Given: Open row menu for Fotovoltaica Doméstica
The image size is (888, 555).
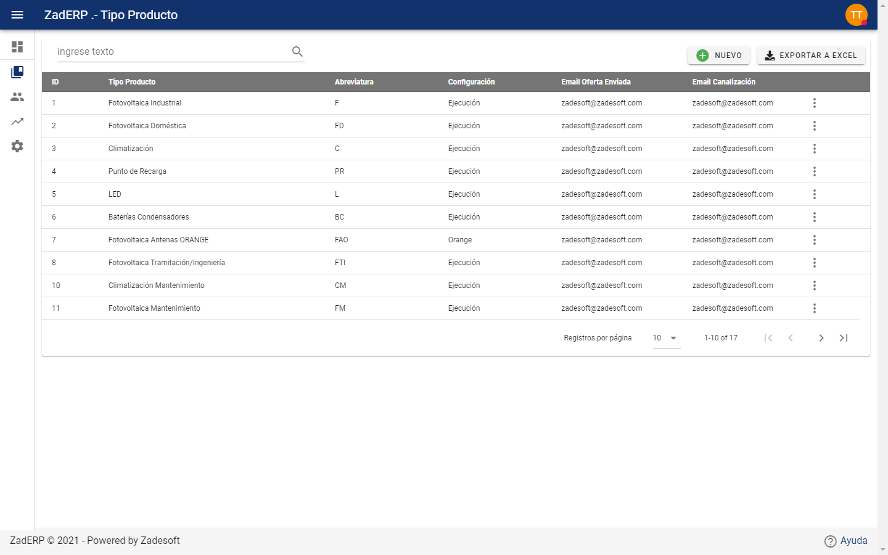Looking at the screenshot, I should coord(815,126).
